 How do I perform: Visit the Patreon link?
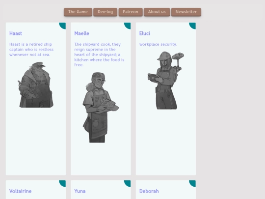[131, 12]
